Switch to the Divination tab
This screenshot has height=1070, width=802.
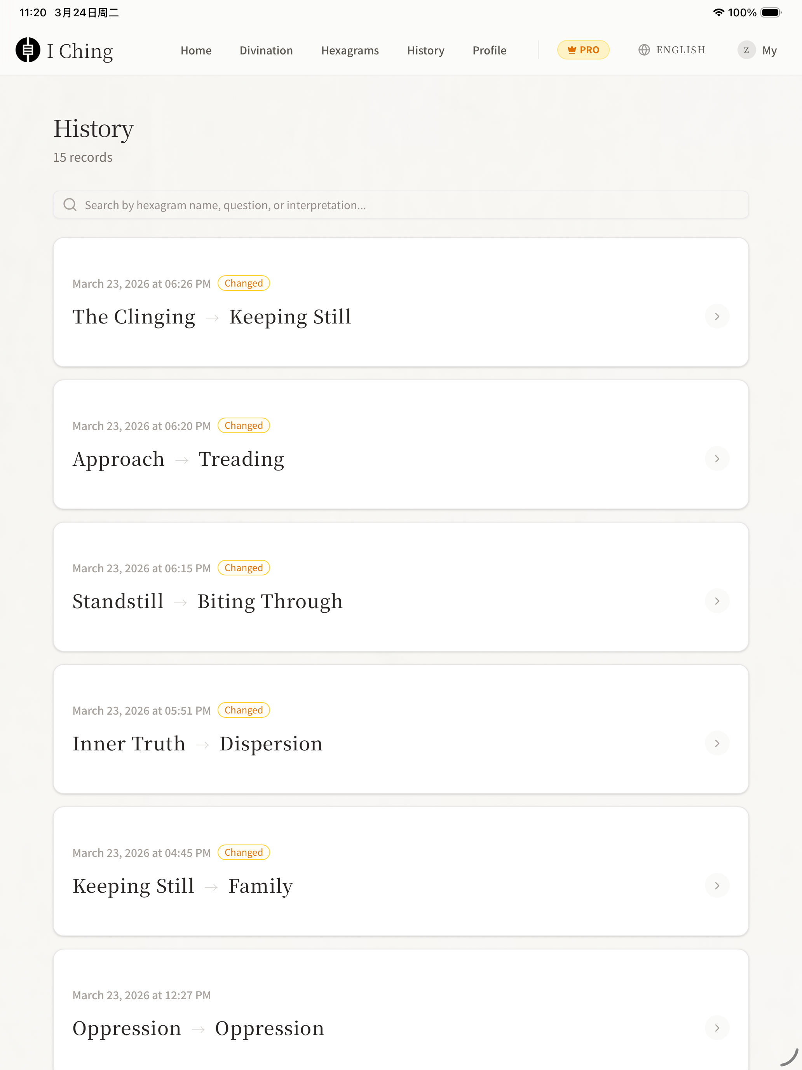pos(266,50)
